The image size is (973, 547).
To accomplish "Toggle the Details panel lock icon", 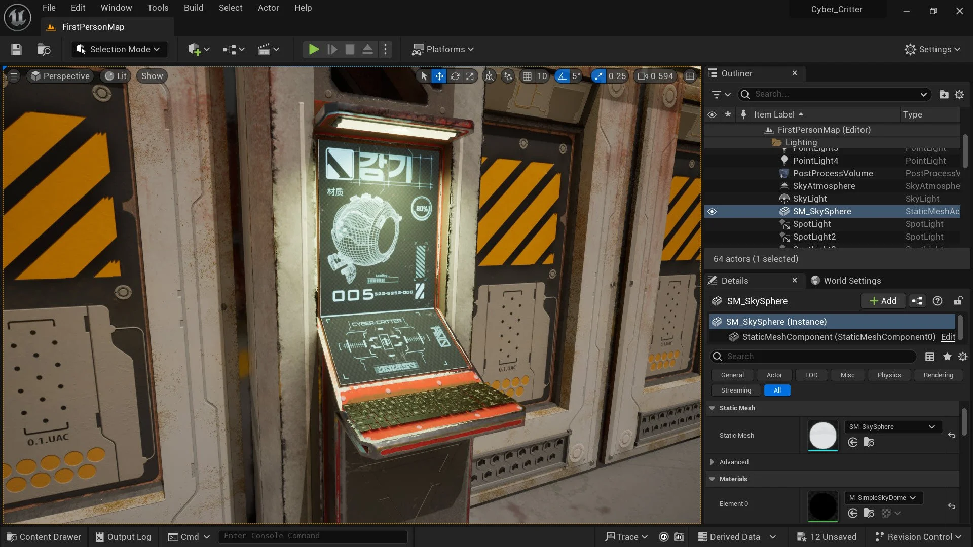I will point(958,301).
